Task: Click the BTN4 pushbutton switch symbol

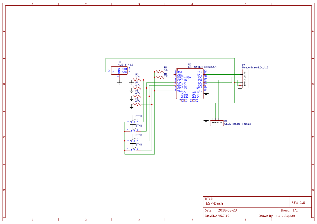Action: coord(133,149)
